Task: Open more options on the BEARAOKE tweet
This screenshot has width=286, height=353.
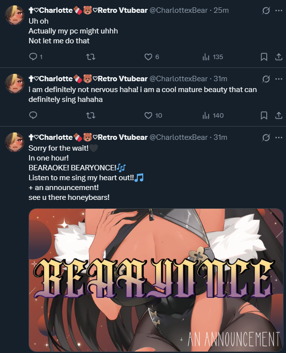Action: 279,137
